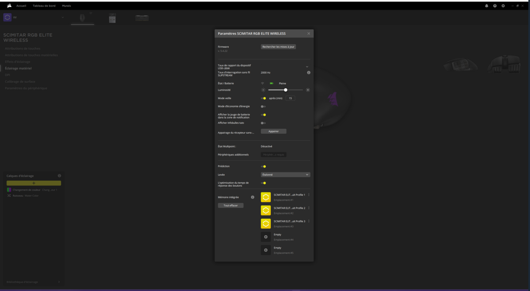Image resolution: width=530 pixels, height=291 pixels.
Task: Select the Changement de couleur layer text
Action: [26, 190]
